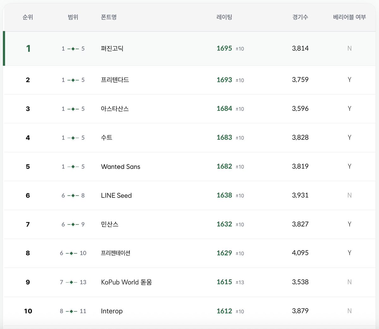Click match count 3,814
This screenshot has width=379, height=329.
(300, 48)
